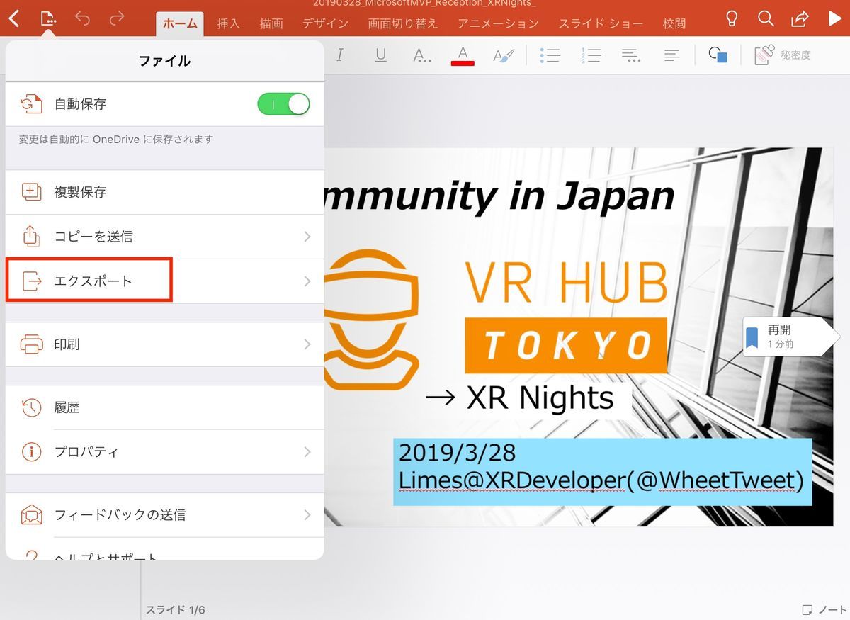The image size is (850, 620).
Task: Open more text formatting options (A...)
Action: tap(422, 55)
